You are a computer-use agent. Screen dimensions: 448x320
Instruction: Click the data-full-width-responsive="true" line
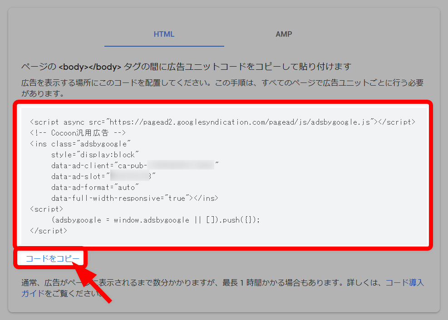(134, 198)
